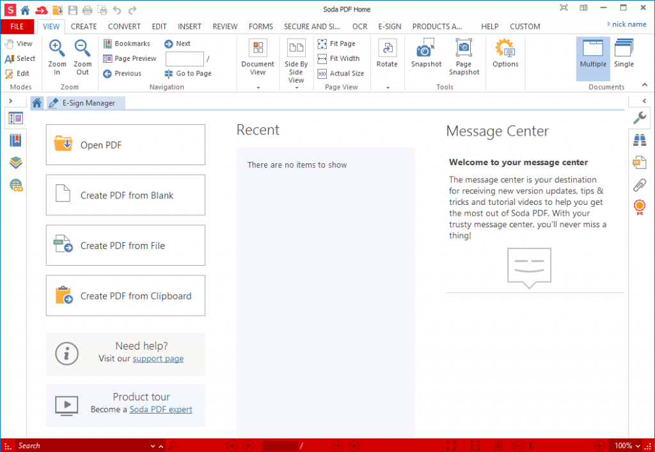This screenshot has height=452, width=655.
Task: Open binoculars search panel on right sidebar
Action: coord(640,140)
